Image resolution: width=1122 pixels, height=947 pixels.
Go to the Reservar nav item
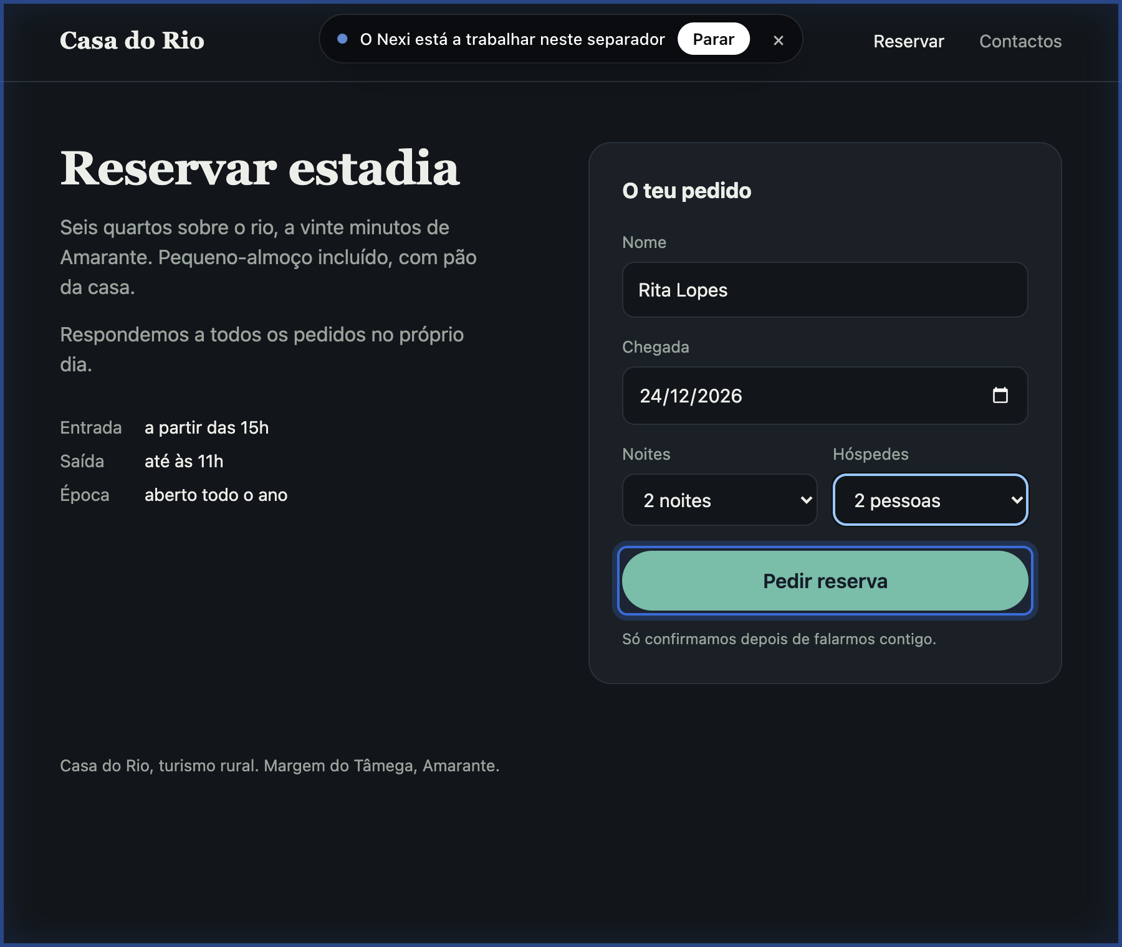pyautogui.click(x=908, y=41)
